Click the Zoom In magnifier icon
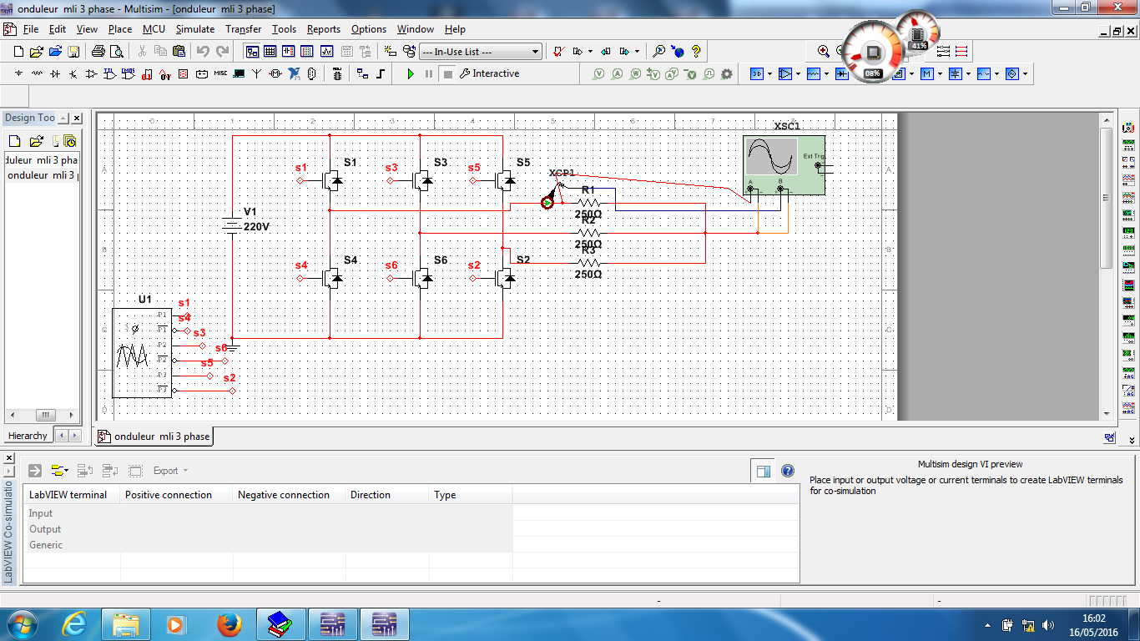1140x641 pixels. click(823, 50)
